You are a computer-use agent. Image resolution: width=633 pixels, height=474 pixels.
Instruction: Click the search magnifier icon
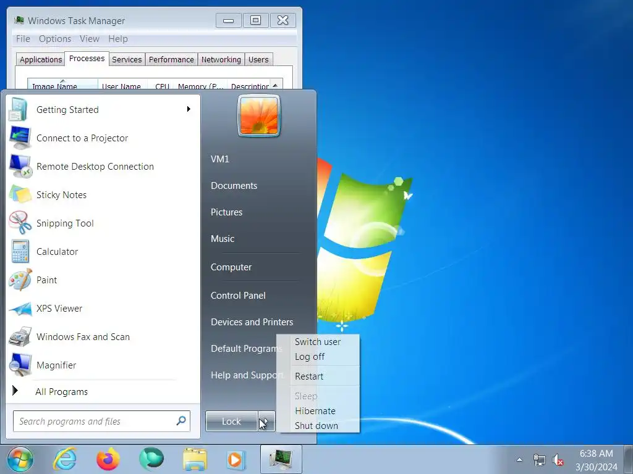tap(181, 421)
